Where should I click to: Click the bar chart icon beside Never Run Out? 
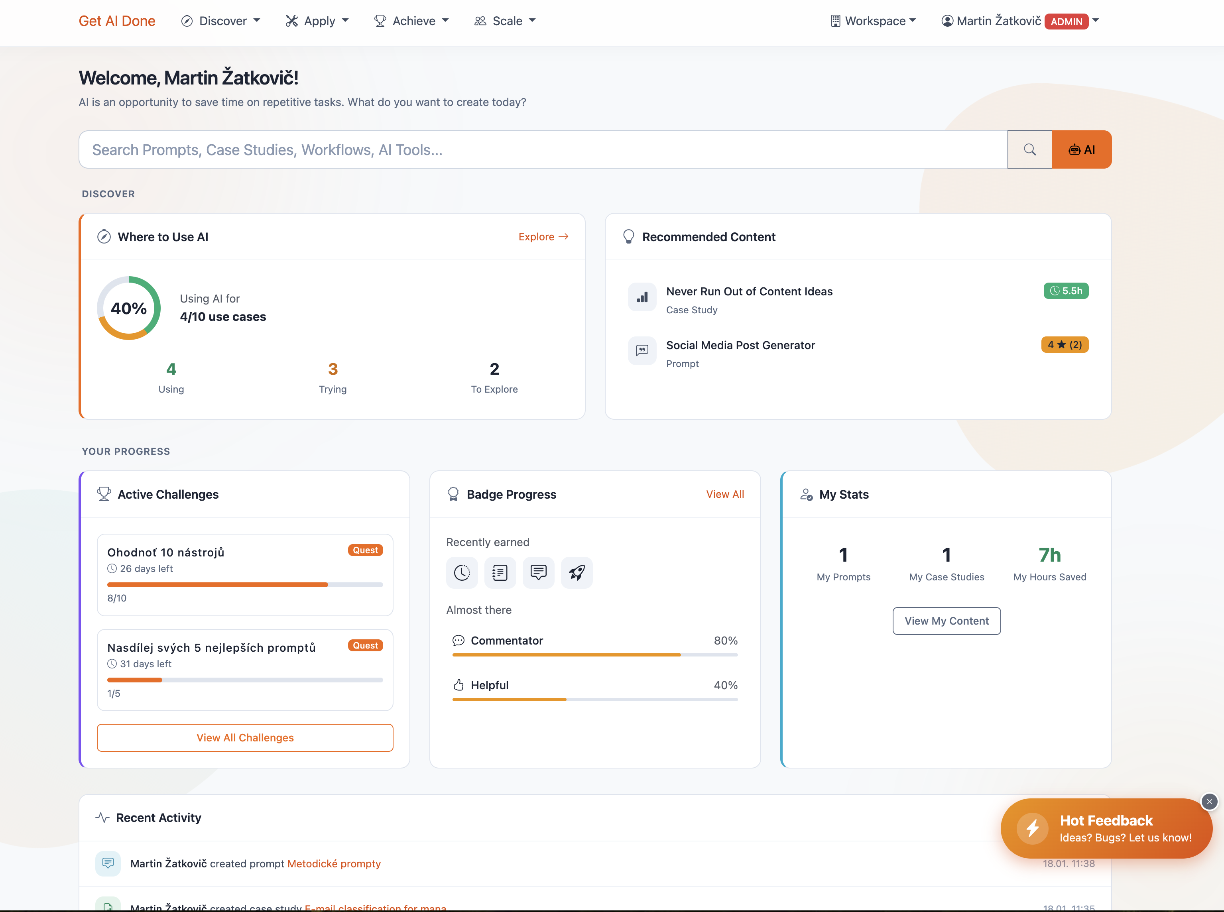click(x=642, y=297)
